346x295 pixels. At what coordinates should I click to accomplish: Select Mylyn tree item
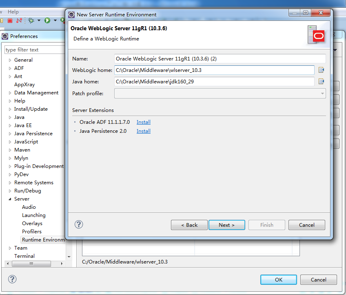(x=21, y=158)
